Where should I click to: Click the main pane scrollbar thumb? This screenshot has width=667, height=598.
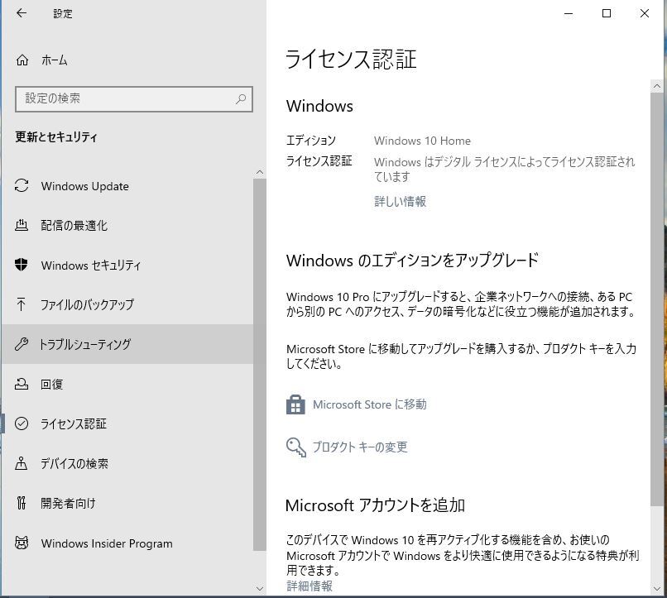[656, 299]
